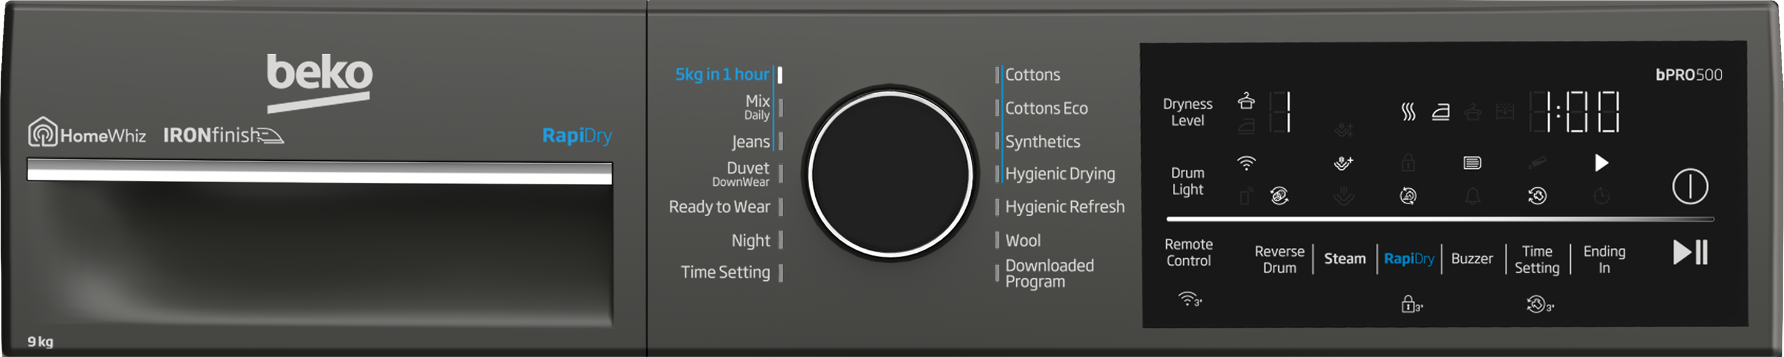Tap the filter cleaning indicator icon
The width and height of the screenshot is (1784, 357).
(x=1471, y=163)
